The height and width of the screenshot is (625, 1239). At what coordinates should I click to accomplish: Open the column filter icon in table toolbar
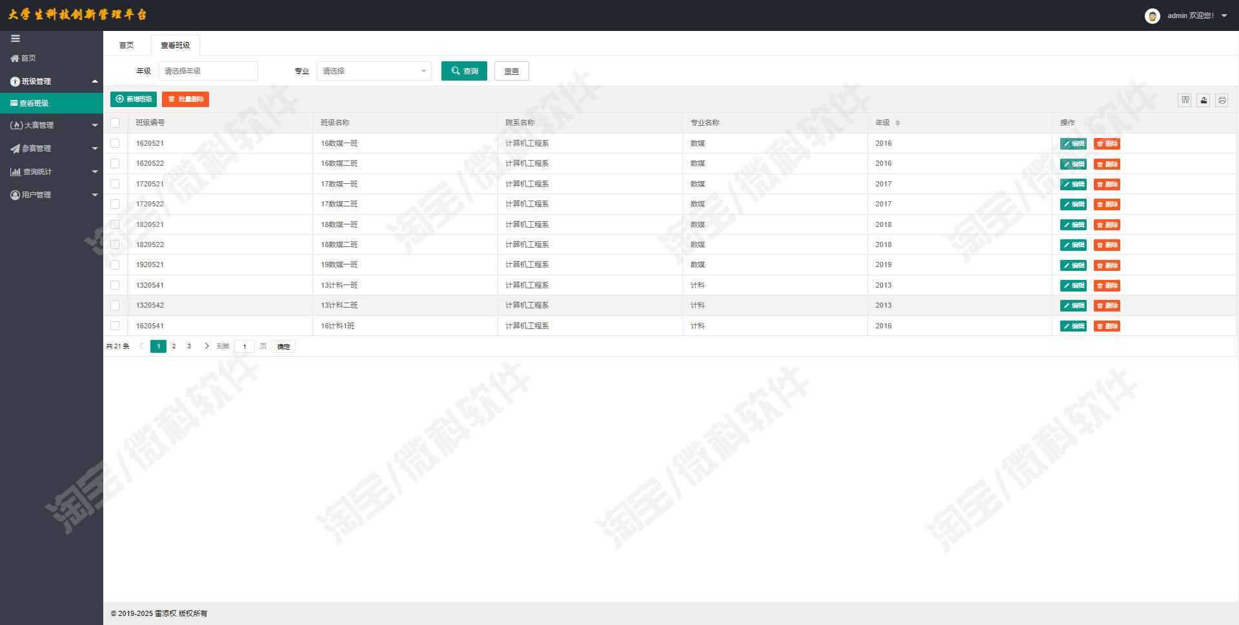pos(1185,100)
